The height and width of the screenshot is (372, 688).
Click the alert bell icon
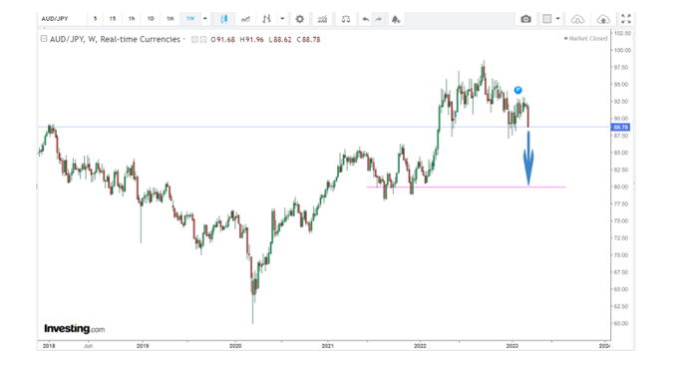[396, 19]
